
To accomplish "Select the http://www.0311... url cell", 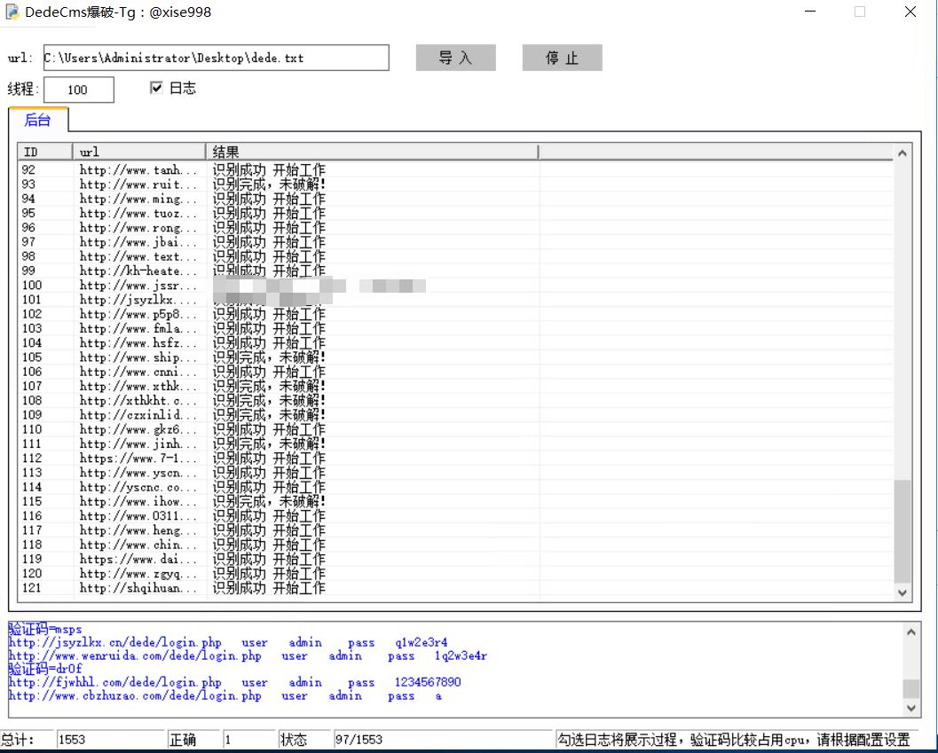I will [138, 515].
